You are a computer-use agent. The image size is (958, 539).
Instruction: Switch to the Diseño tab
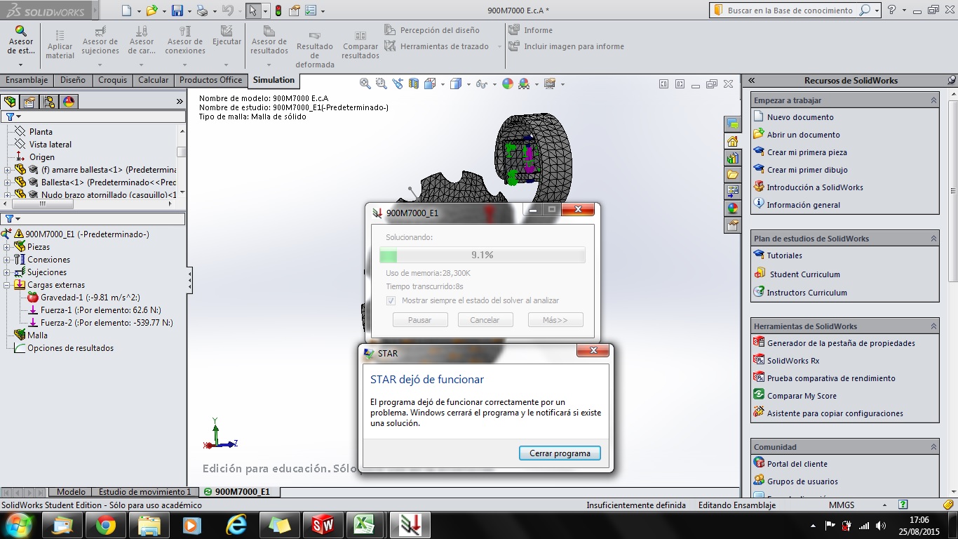73,80
